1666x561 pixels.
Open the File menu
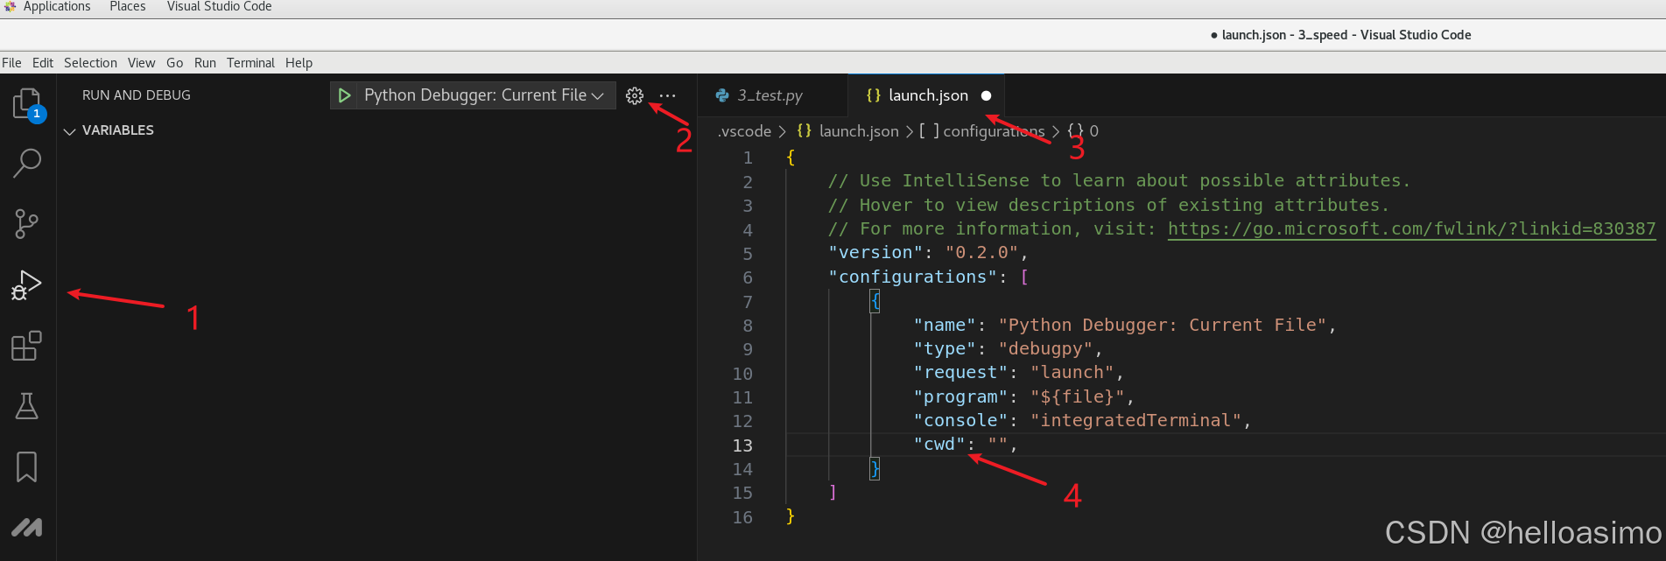(x=11, y=63)
